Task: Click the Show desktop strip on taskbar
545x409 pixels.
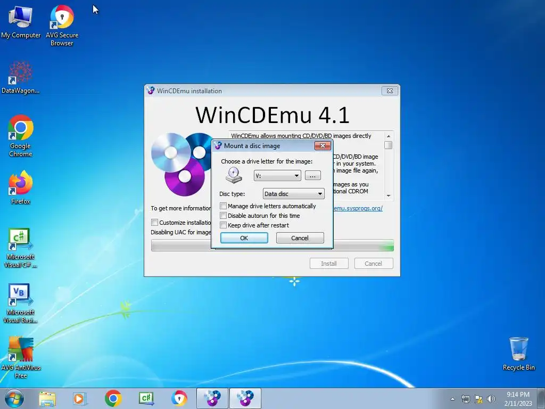Action: (x=541, y=398)
